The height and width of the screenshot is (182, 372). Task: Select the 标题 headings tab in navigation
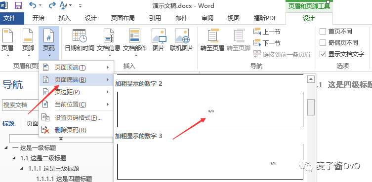[8, 123]
